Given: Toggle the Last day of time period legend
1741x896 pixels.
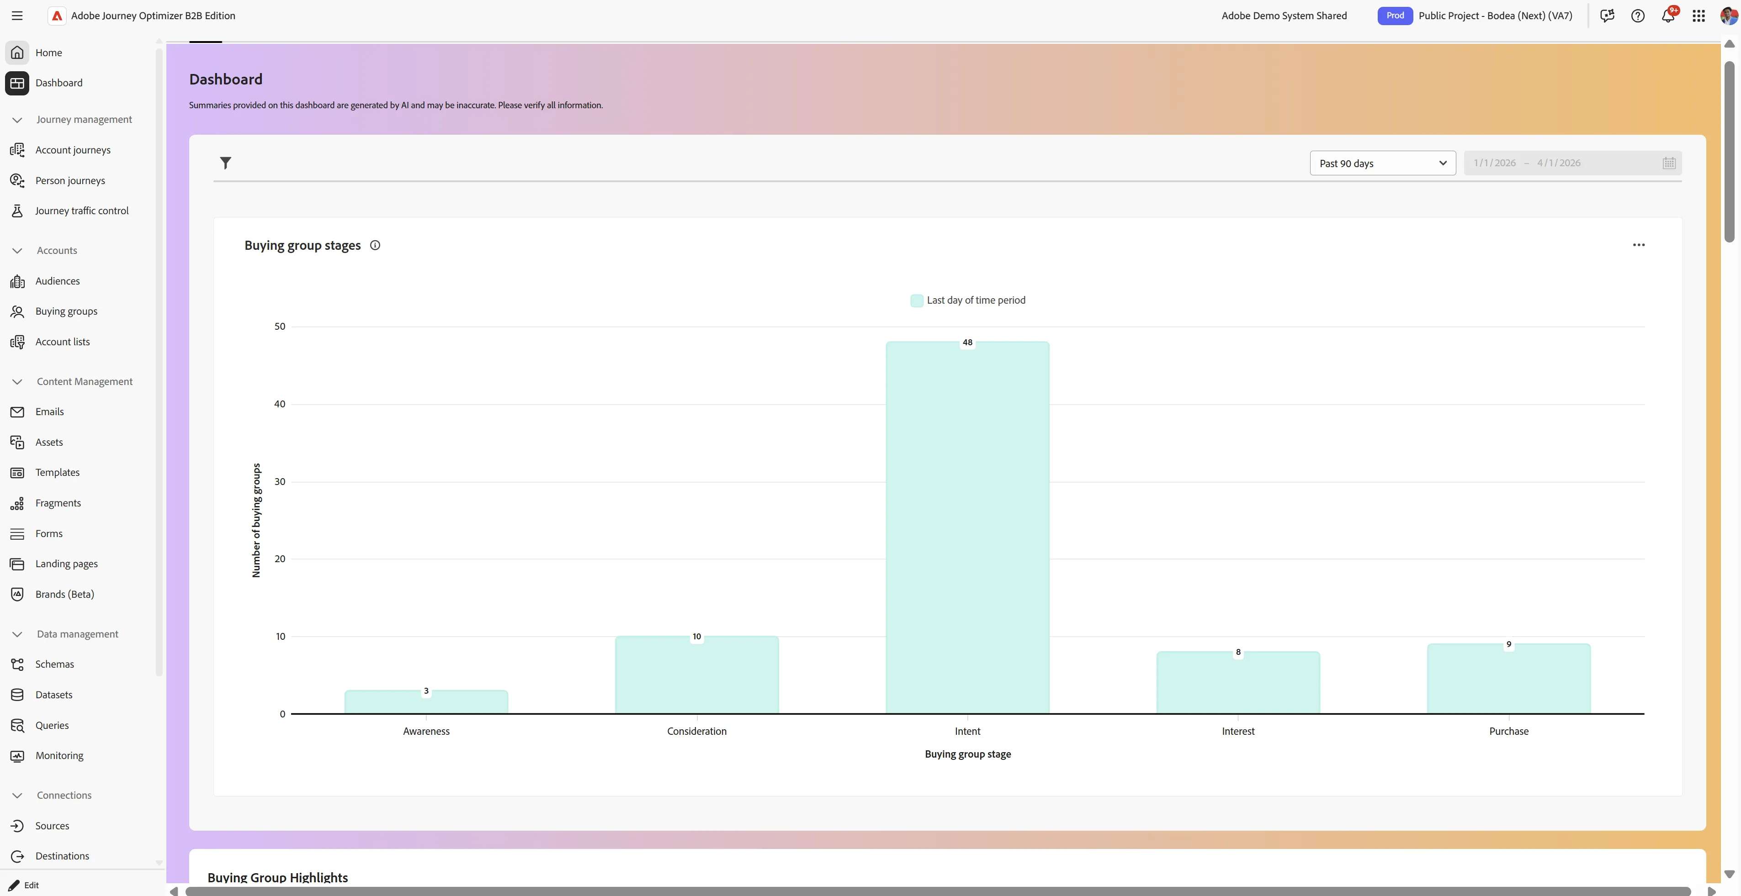Looking at the screenshot, I should coord(968,300).
